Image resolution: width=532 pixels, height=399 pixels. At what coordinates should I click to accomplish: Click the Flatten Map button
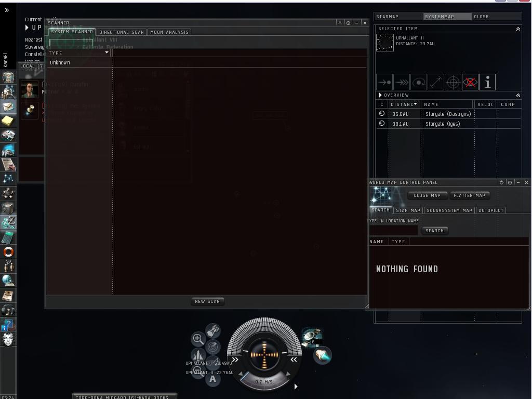pos(469,195)
